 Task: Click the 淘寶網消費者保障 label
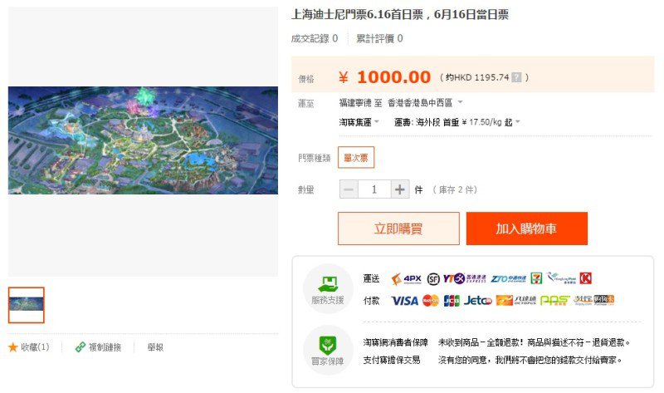396,342
